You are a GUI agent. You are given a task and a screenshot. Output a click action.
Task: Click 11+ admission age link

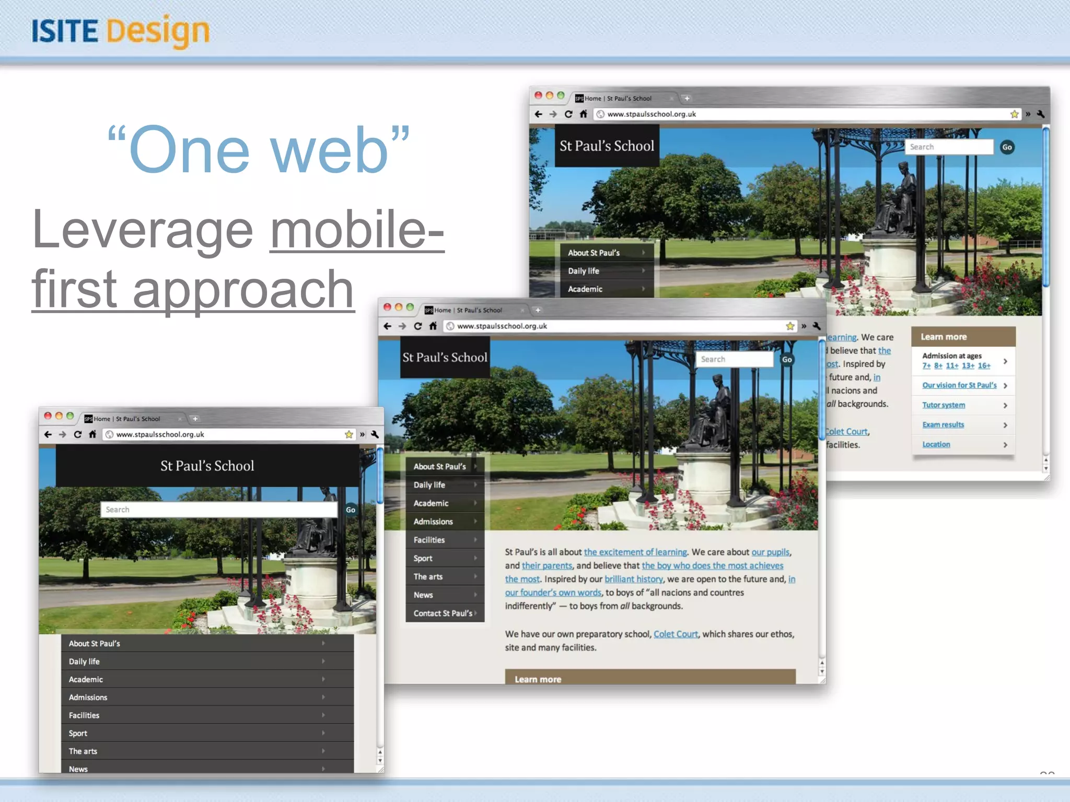point(952,365)
